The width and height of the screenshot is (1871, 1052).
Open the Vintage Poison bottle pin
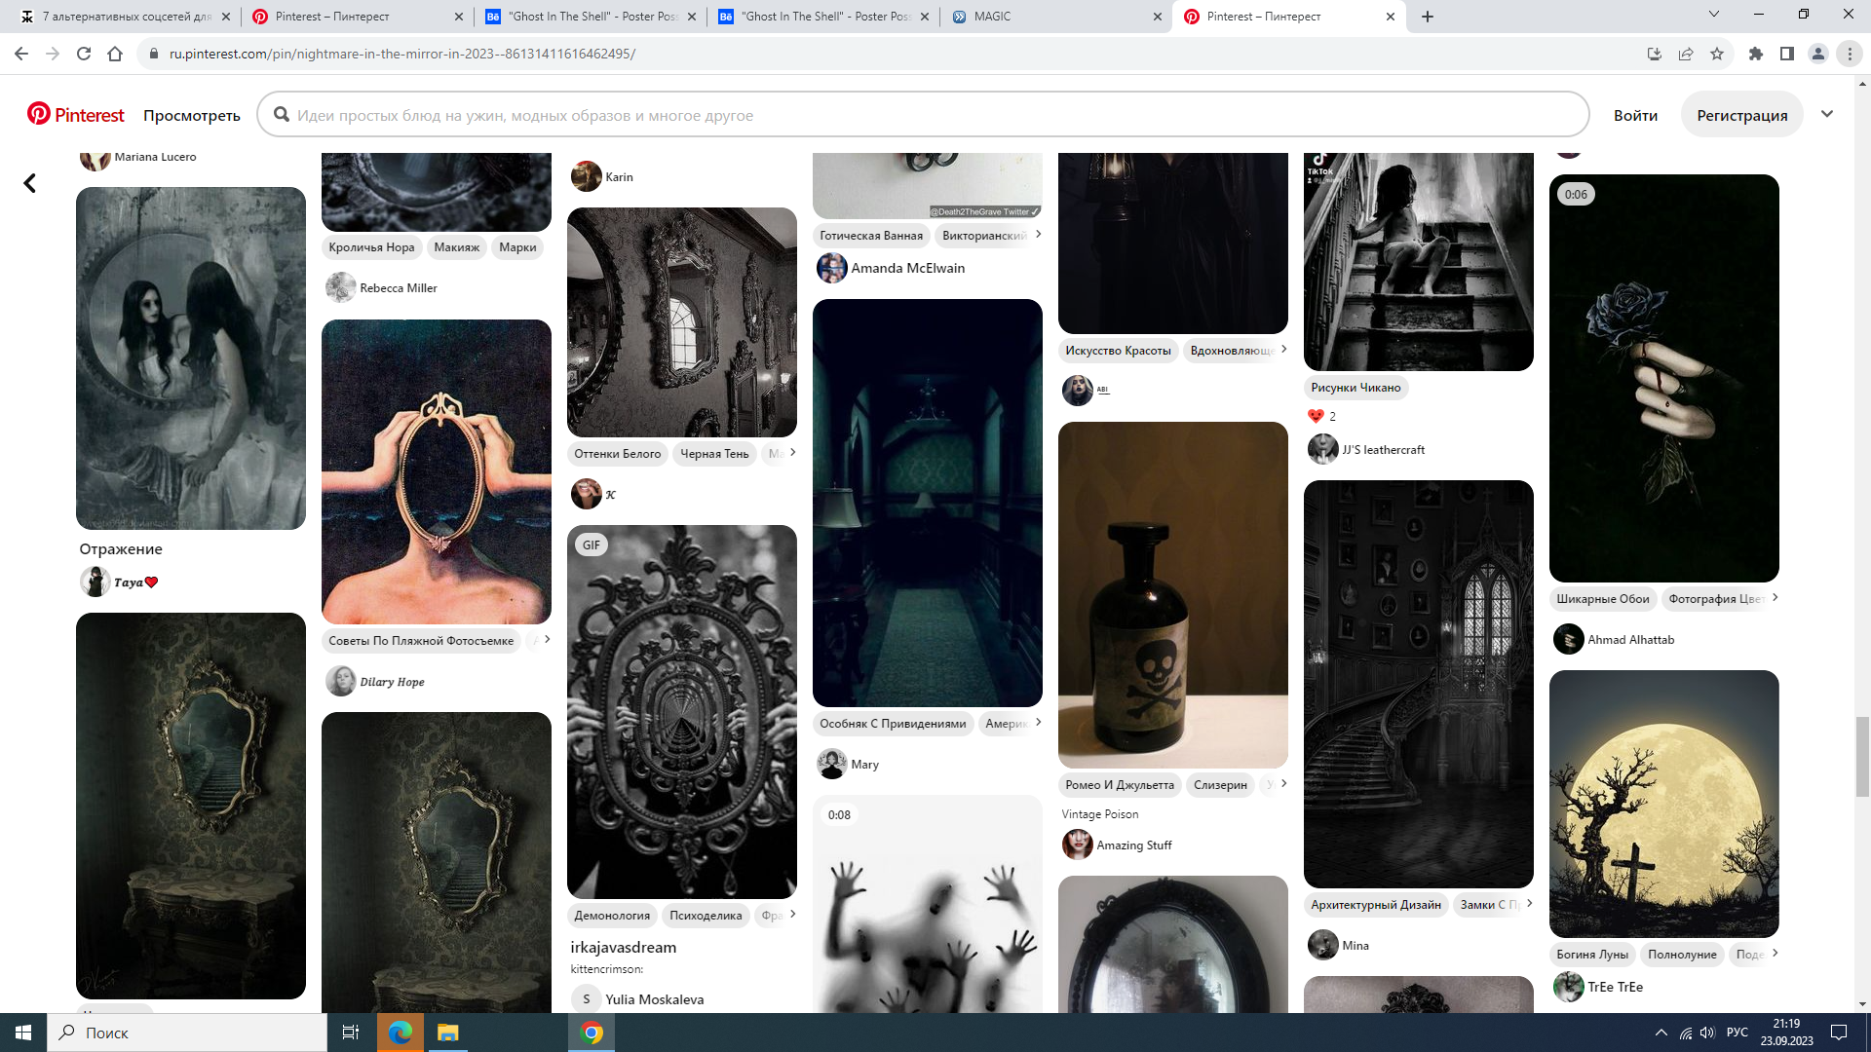click(1172, 594)
